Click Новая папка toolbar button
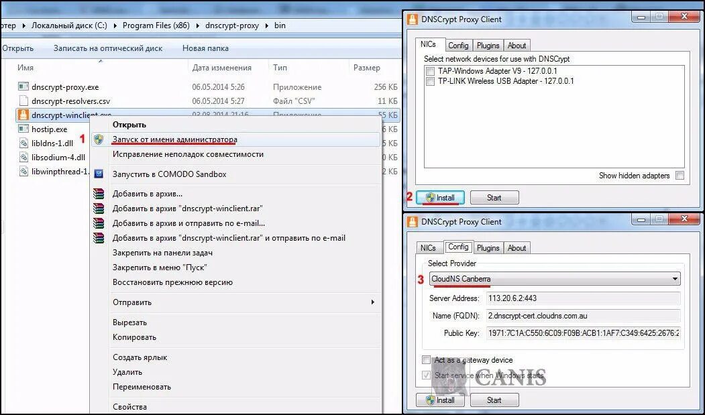Image resolution: width=705 pixels, height=415 pixels. (205, 48)
